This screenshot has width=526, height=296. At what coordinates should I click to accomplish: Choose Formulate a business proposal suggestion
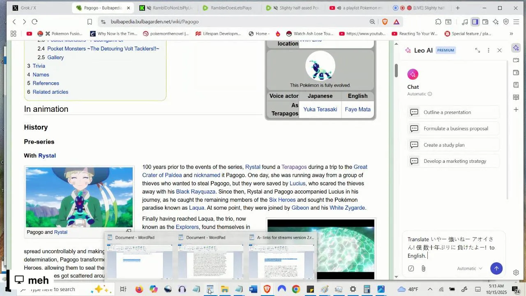coord(454,129)
